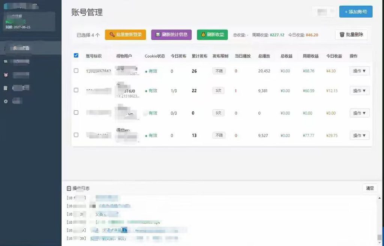
Task: Open 操作 dropdown for the ¥88.76 row
Action: [x=359, y=71]
